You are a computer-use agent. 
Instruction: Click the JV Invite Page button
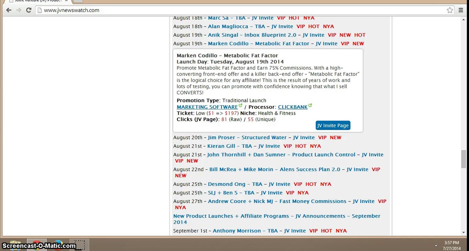[333, 125]
